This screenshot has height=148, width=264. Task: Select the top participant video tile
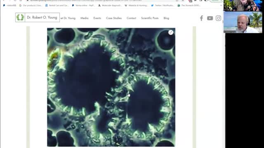[x=243, y=5]
